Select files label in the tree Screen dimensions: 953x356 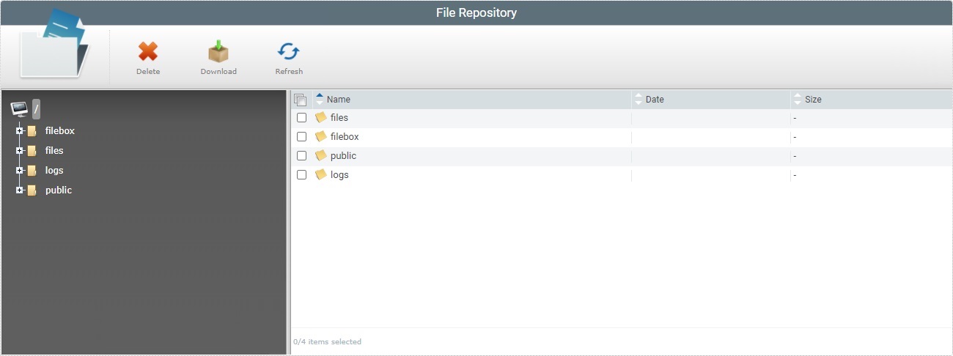pyautogui.click(x=54, y=151)
